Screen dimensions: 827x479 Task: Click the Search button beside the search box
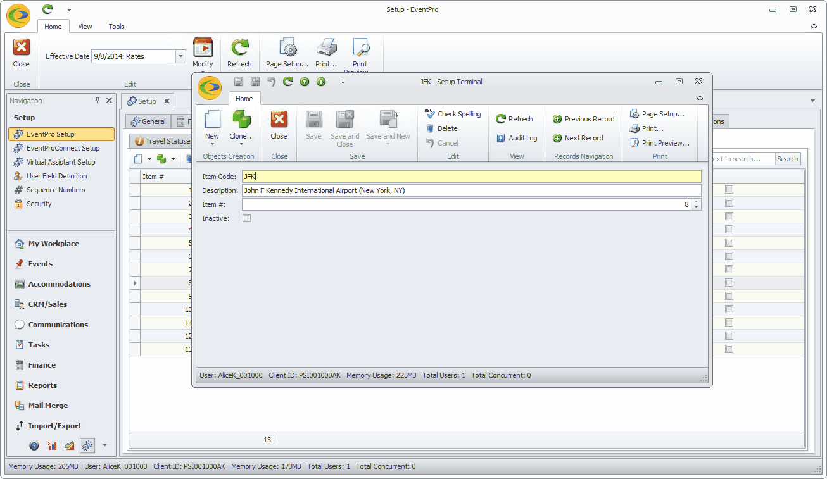788,159
